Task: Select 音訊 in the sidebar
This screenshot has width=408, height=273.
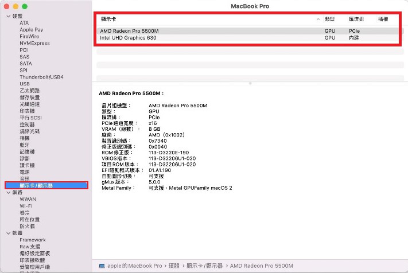Action: (x=25, y=178)
